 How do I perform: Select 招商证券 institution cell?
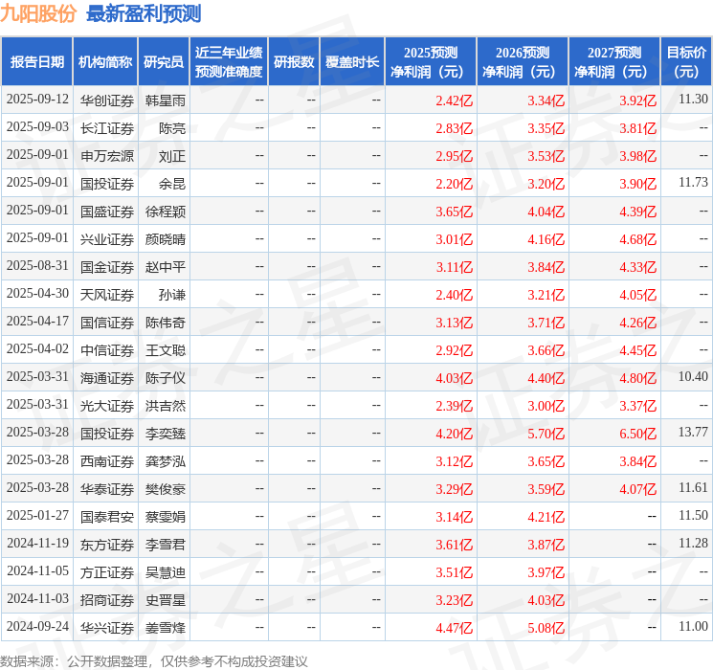coord(107,600)
